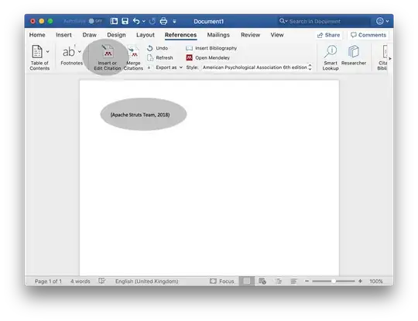The height and width of the screenshot is (321, 418).
Task: Click the Save icon in title bar
Action: pyautogui.click(x=125, y=21)
